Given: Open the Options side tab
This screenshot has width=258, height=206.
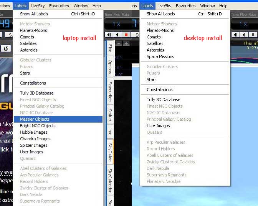Looking at the screenshot, I should (x=110, y=67).
